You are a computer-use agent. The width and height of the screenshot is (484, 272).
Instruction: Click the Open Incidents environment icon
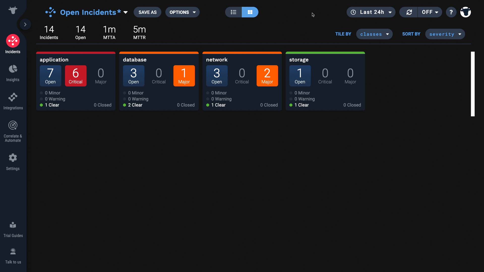coord(50,12)
